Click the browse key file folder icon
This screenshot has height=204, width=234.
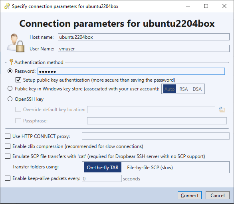pyautogui.click(x=222, y=110)
